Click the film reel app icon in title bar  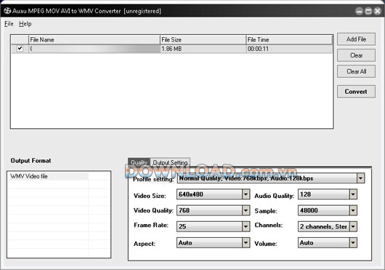click(7, 11)
